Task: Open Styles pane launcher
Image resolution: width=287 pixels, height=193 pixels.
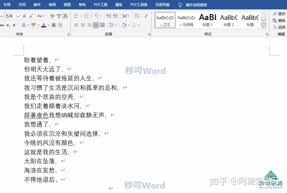Action: click(267, 34)
